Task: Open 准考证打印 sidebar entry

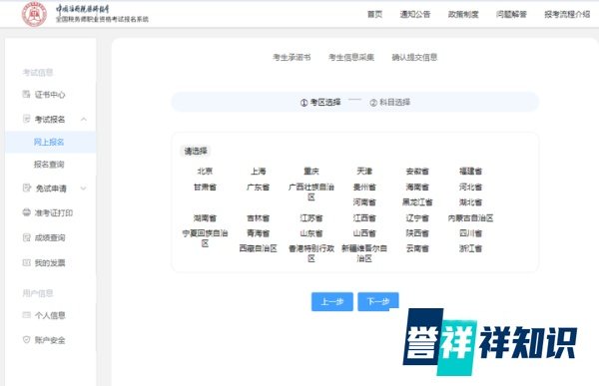Action: (x=54, y=213)
